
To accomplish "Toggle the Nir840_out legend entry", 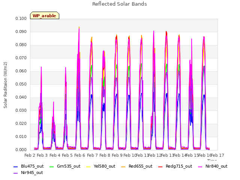I will pos(213,166).
